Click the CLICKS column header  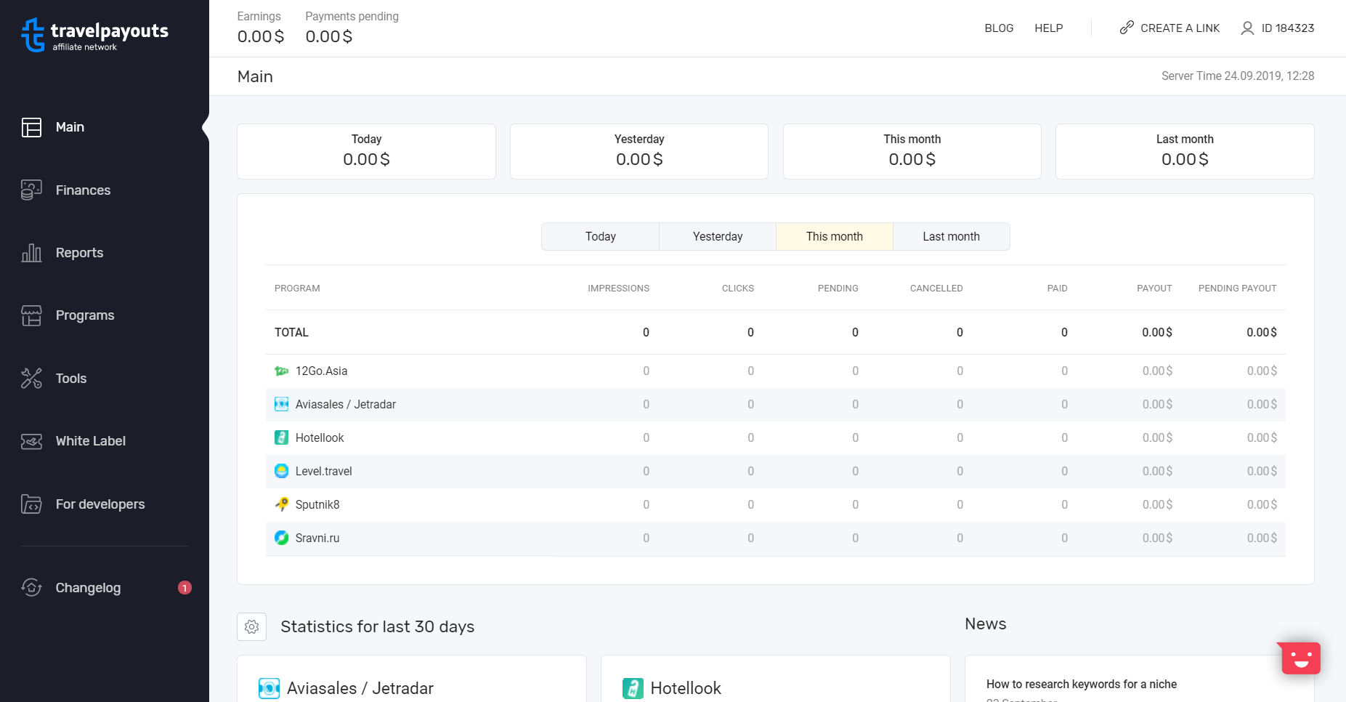pyautogui.click(x=738, y=289)
